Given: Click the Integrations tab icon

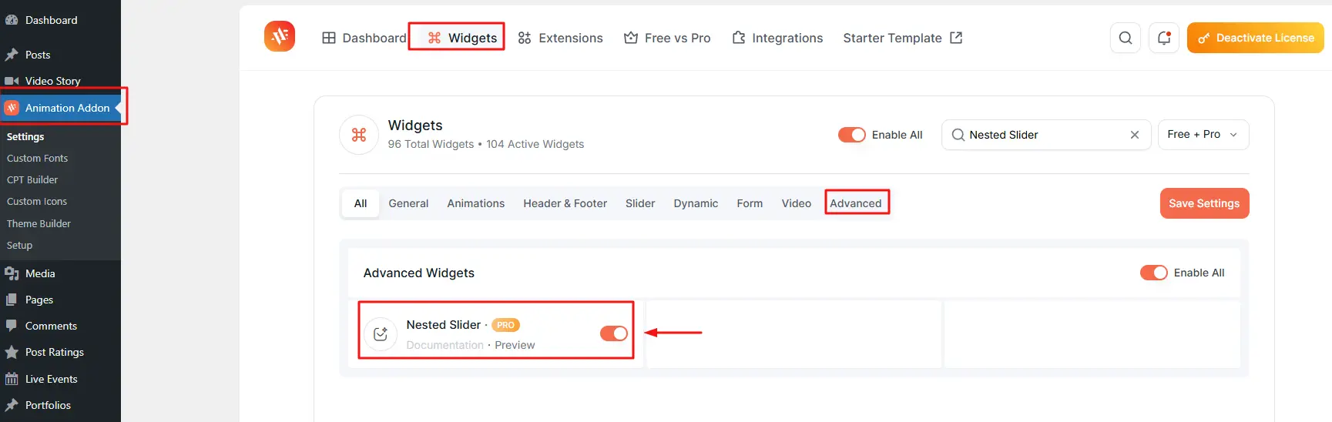Looking at the screenshot, I should (x=739, y=38).
